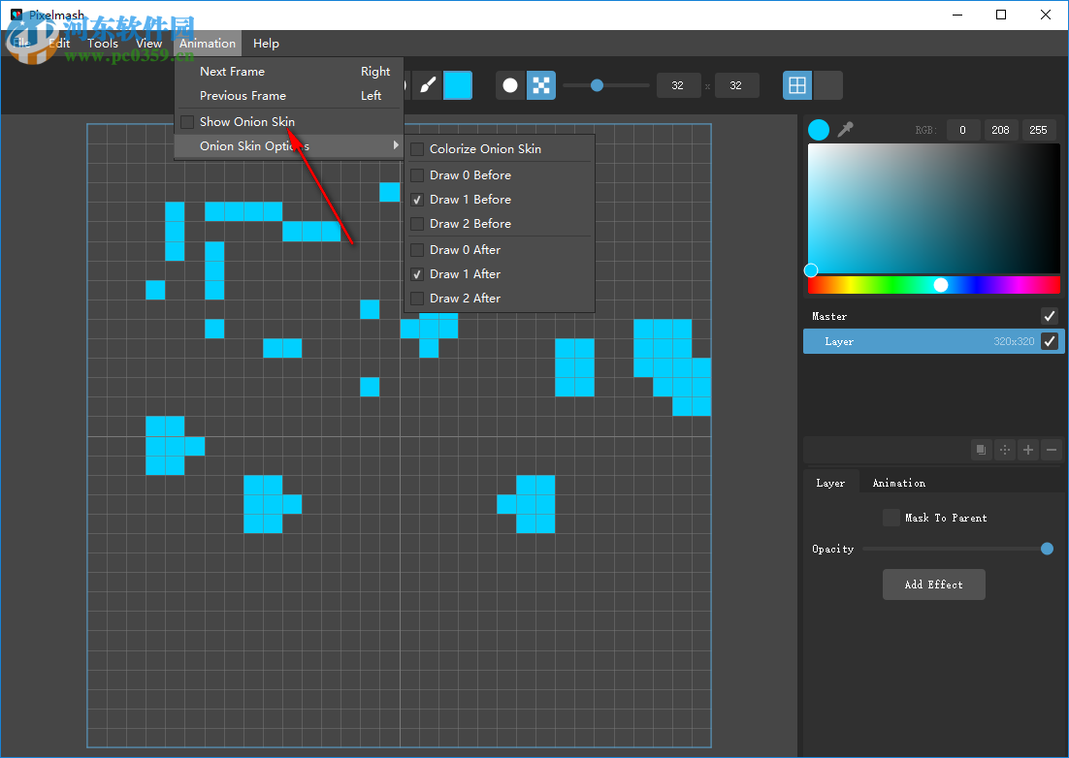Viewport: 1069px width, 758px height.
Task: Click the circular brush shape icon
Action: pyautogui.click(x=510, y=85)
